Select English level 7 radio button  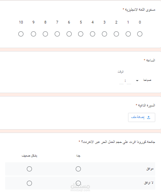(x=57, y=34)
